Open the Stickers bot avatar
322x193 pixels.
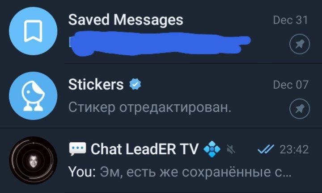point(33,96)
